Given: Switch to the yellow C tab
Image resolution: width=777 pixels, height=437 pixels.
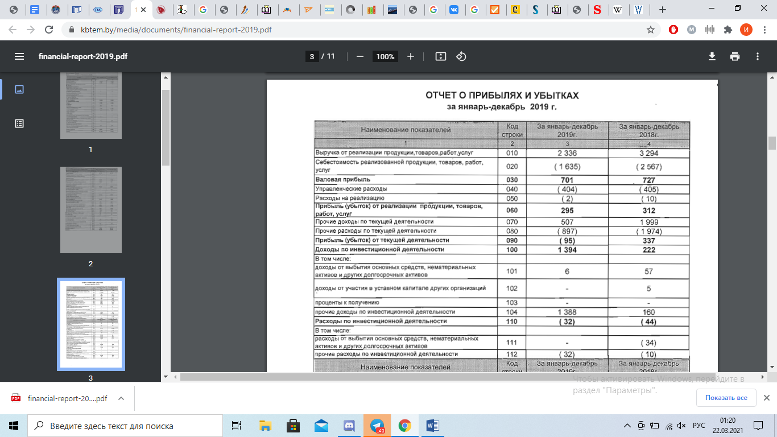Looking at the screenshot, I should pyautogui.click(x=515, y=10).
